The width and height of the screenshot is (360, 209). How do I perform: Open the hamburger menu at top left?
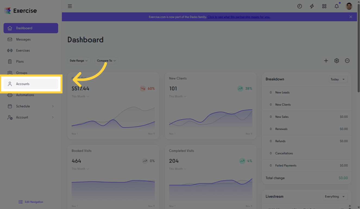(x=70, y=6)
